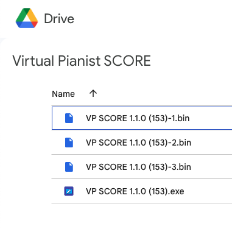Click the executable icon for VP SCORE .exe
Viewport: 232px width, 229px height.
coord(69,191)
